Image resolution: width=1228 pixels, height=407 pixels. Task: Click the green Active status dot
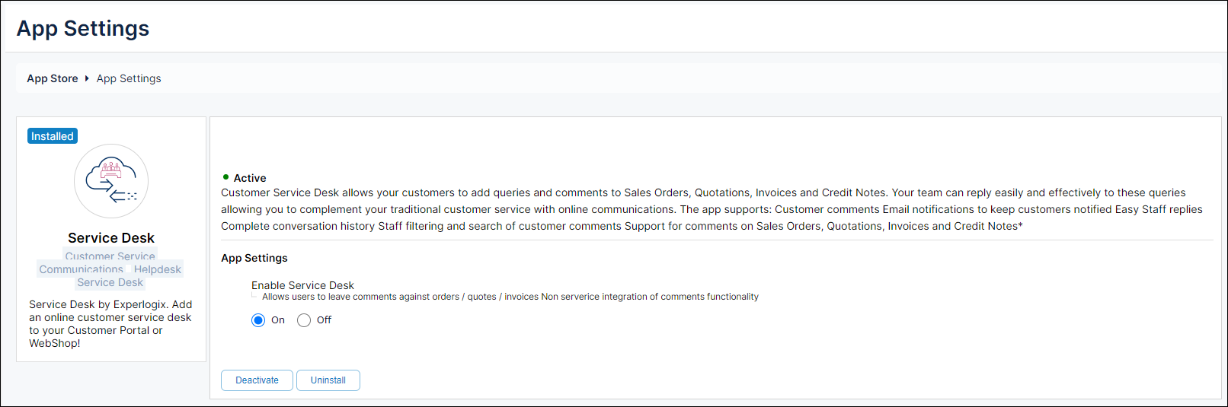point(225,177)
